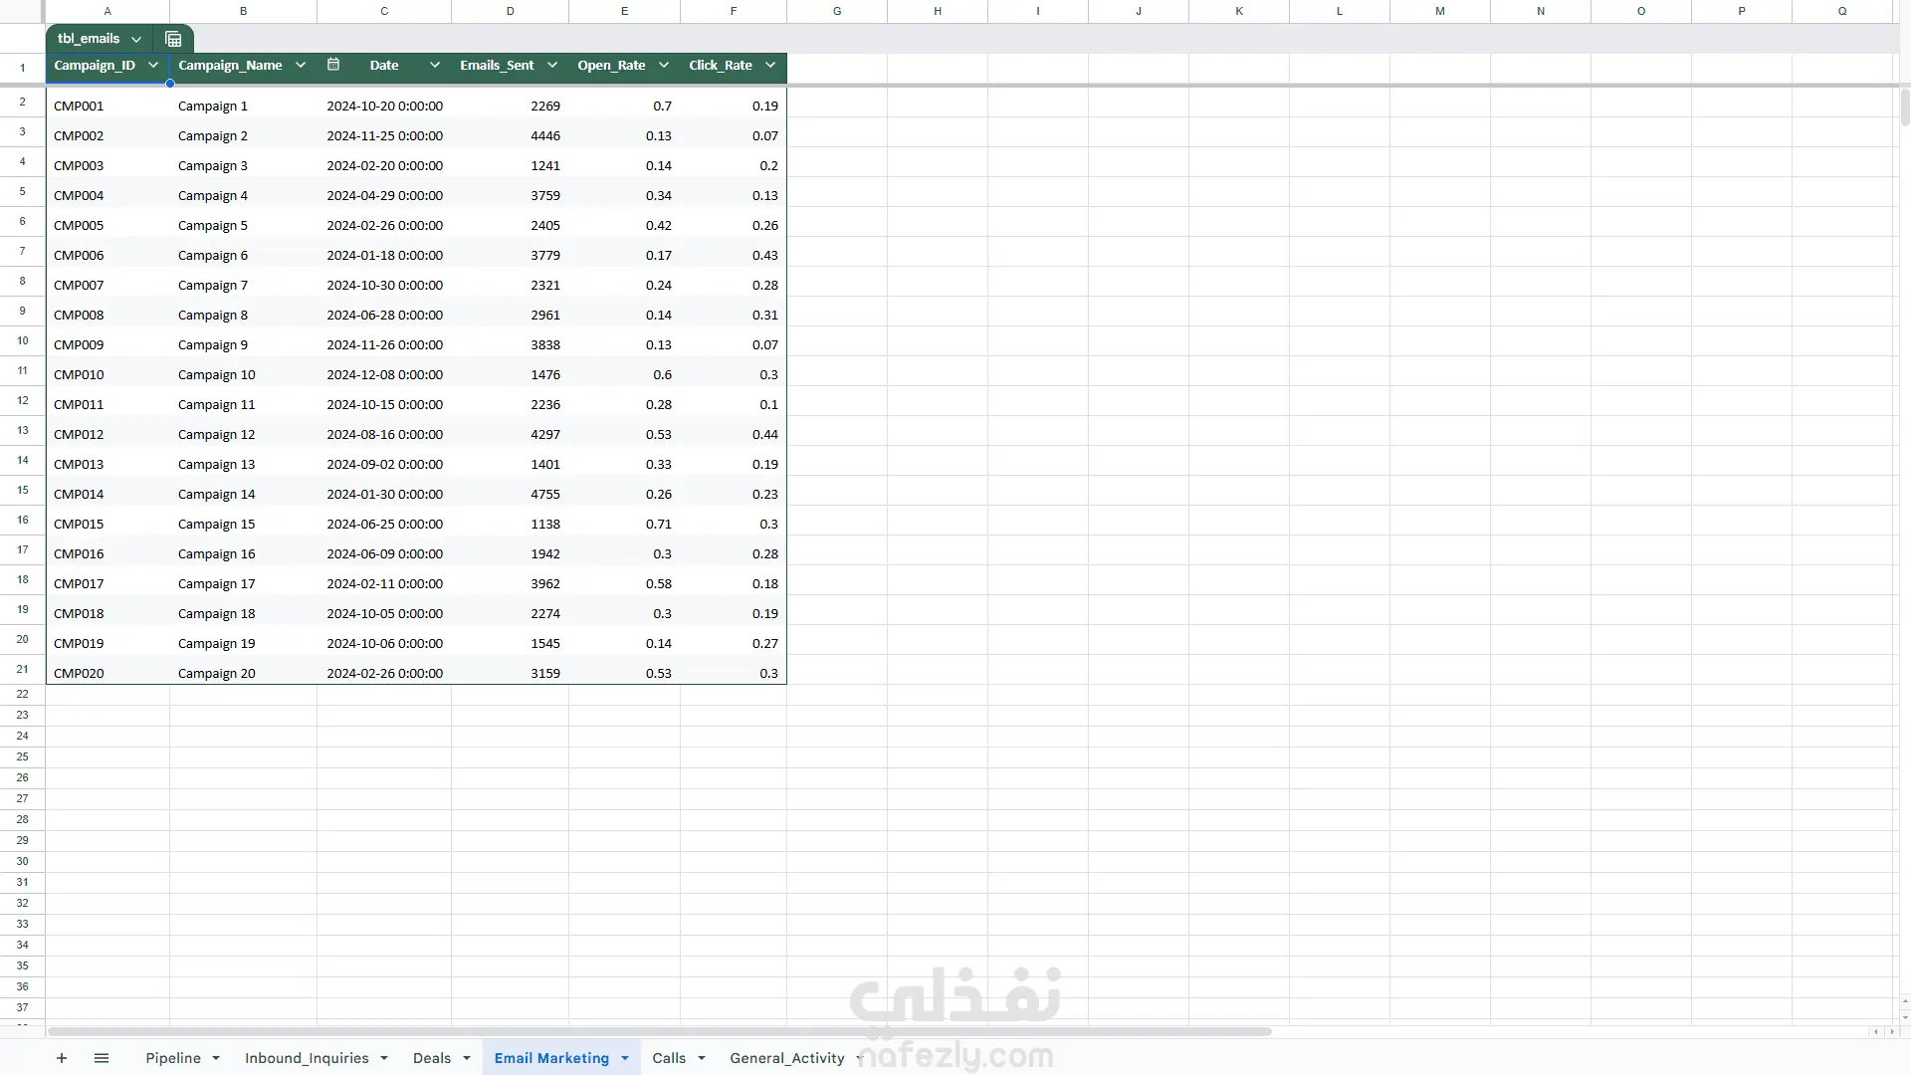
Task: Open the Campaign_ID column dropdown
Action: [153, 65]
